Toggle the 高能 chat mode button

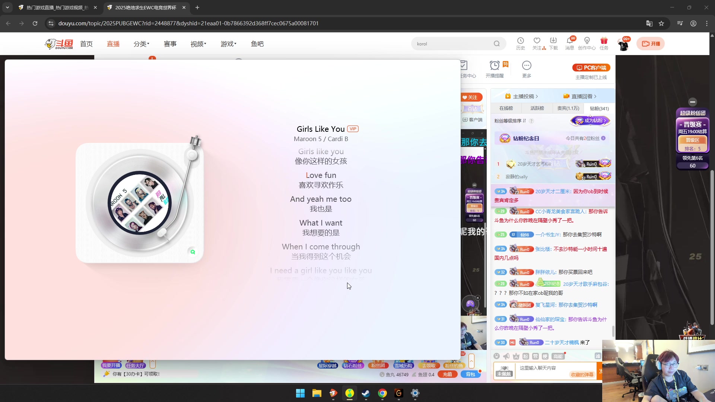pyautogui.click(x=558, y=356)
